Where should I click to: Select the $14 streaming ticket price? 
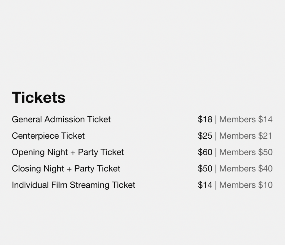205,185
